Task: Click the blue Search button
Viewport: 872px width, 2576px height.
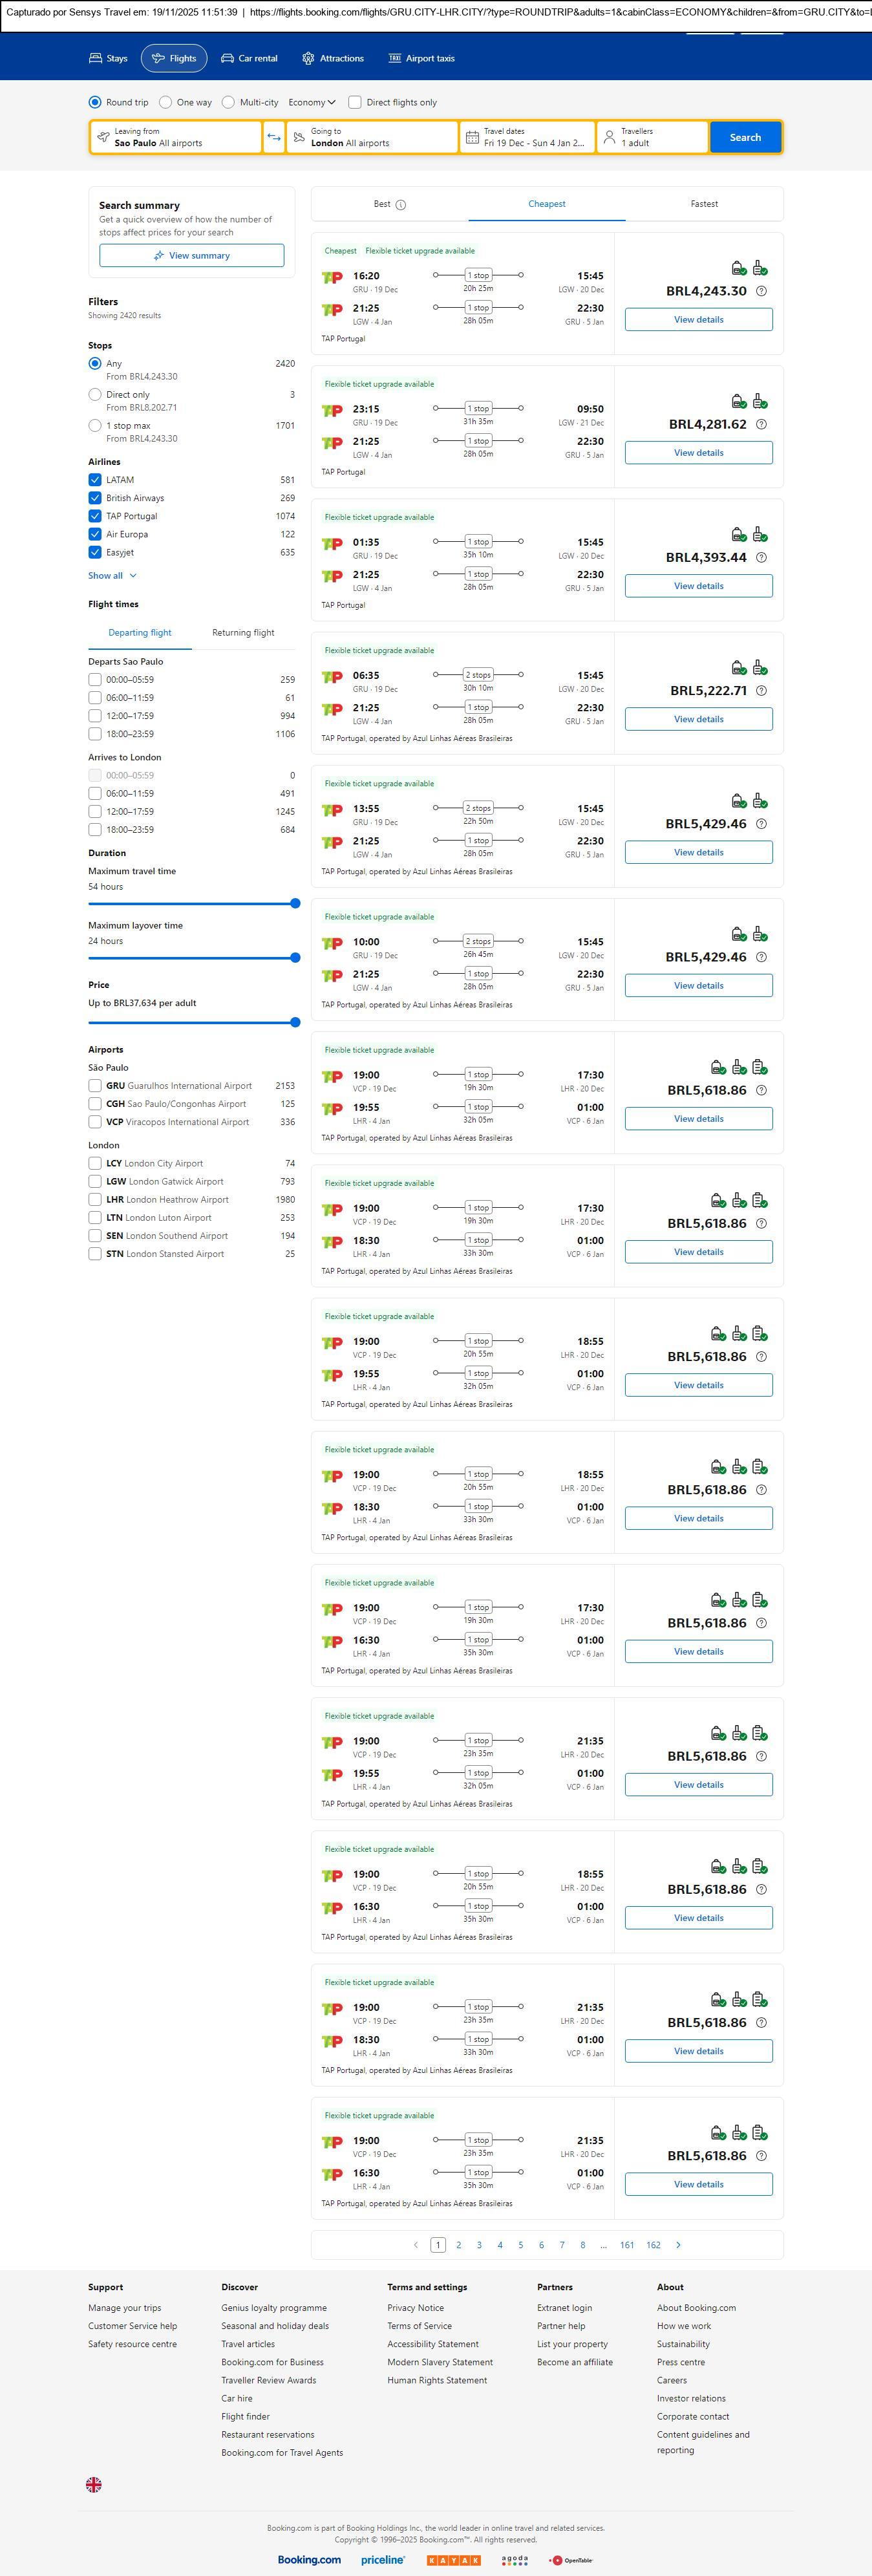Action: pos(745,137)
